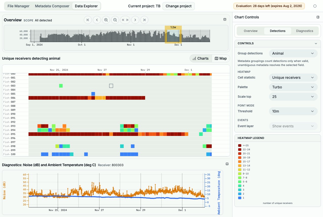Screen dimensions: 323x217
Task: Click the Receiver: 800303 label
Action: pos(111,165)
